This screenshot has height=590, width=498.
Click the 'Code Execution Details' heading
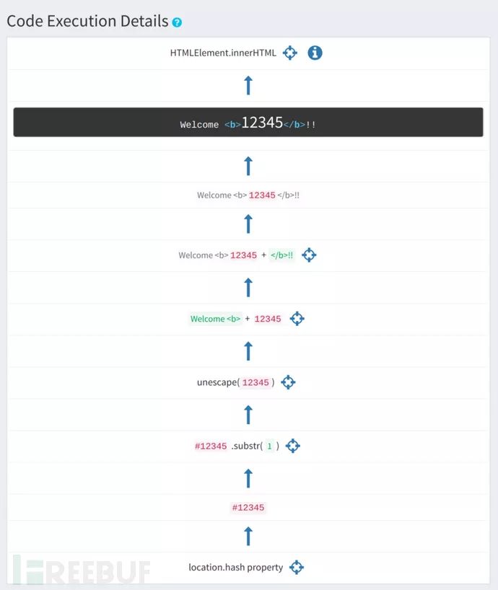click(87, 21)
